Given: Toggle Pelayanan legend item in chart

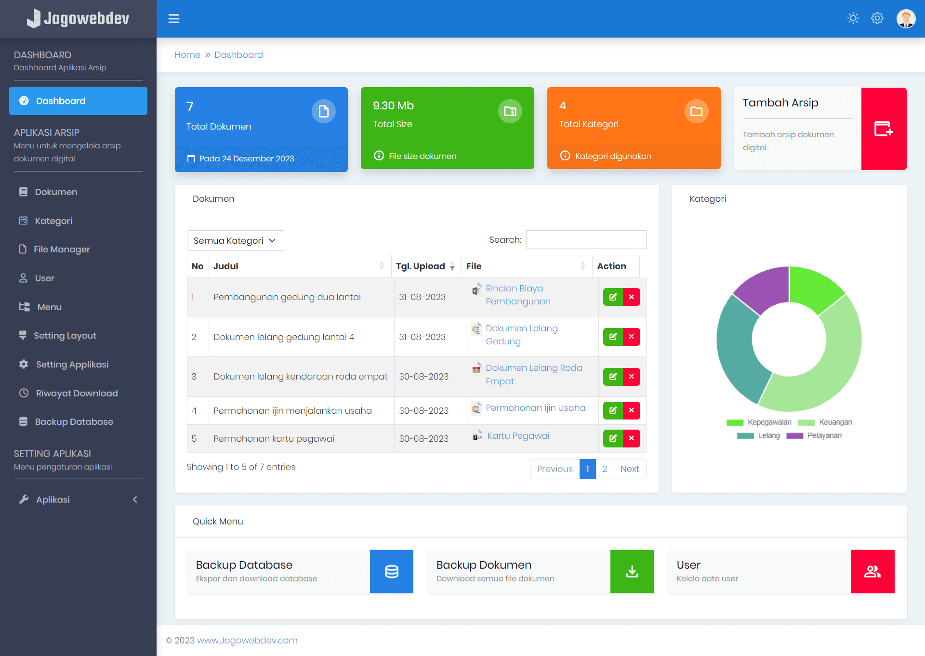Looking at the screenshot, I should pos(824,435).
